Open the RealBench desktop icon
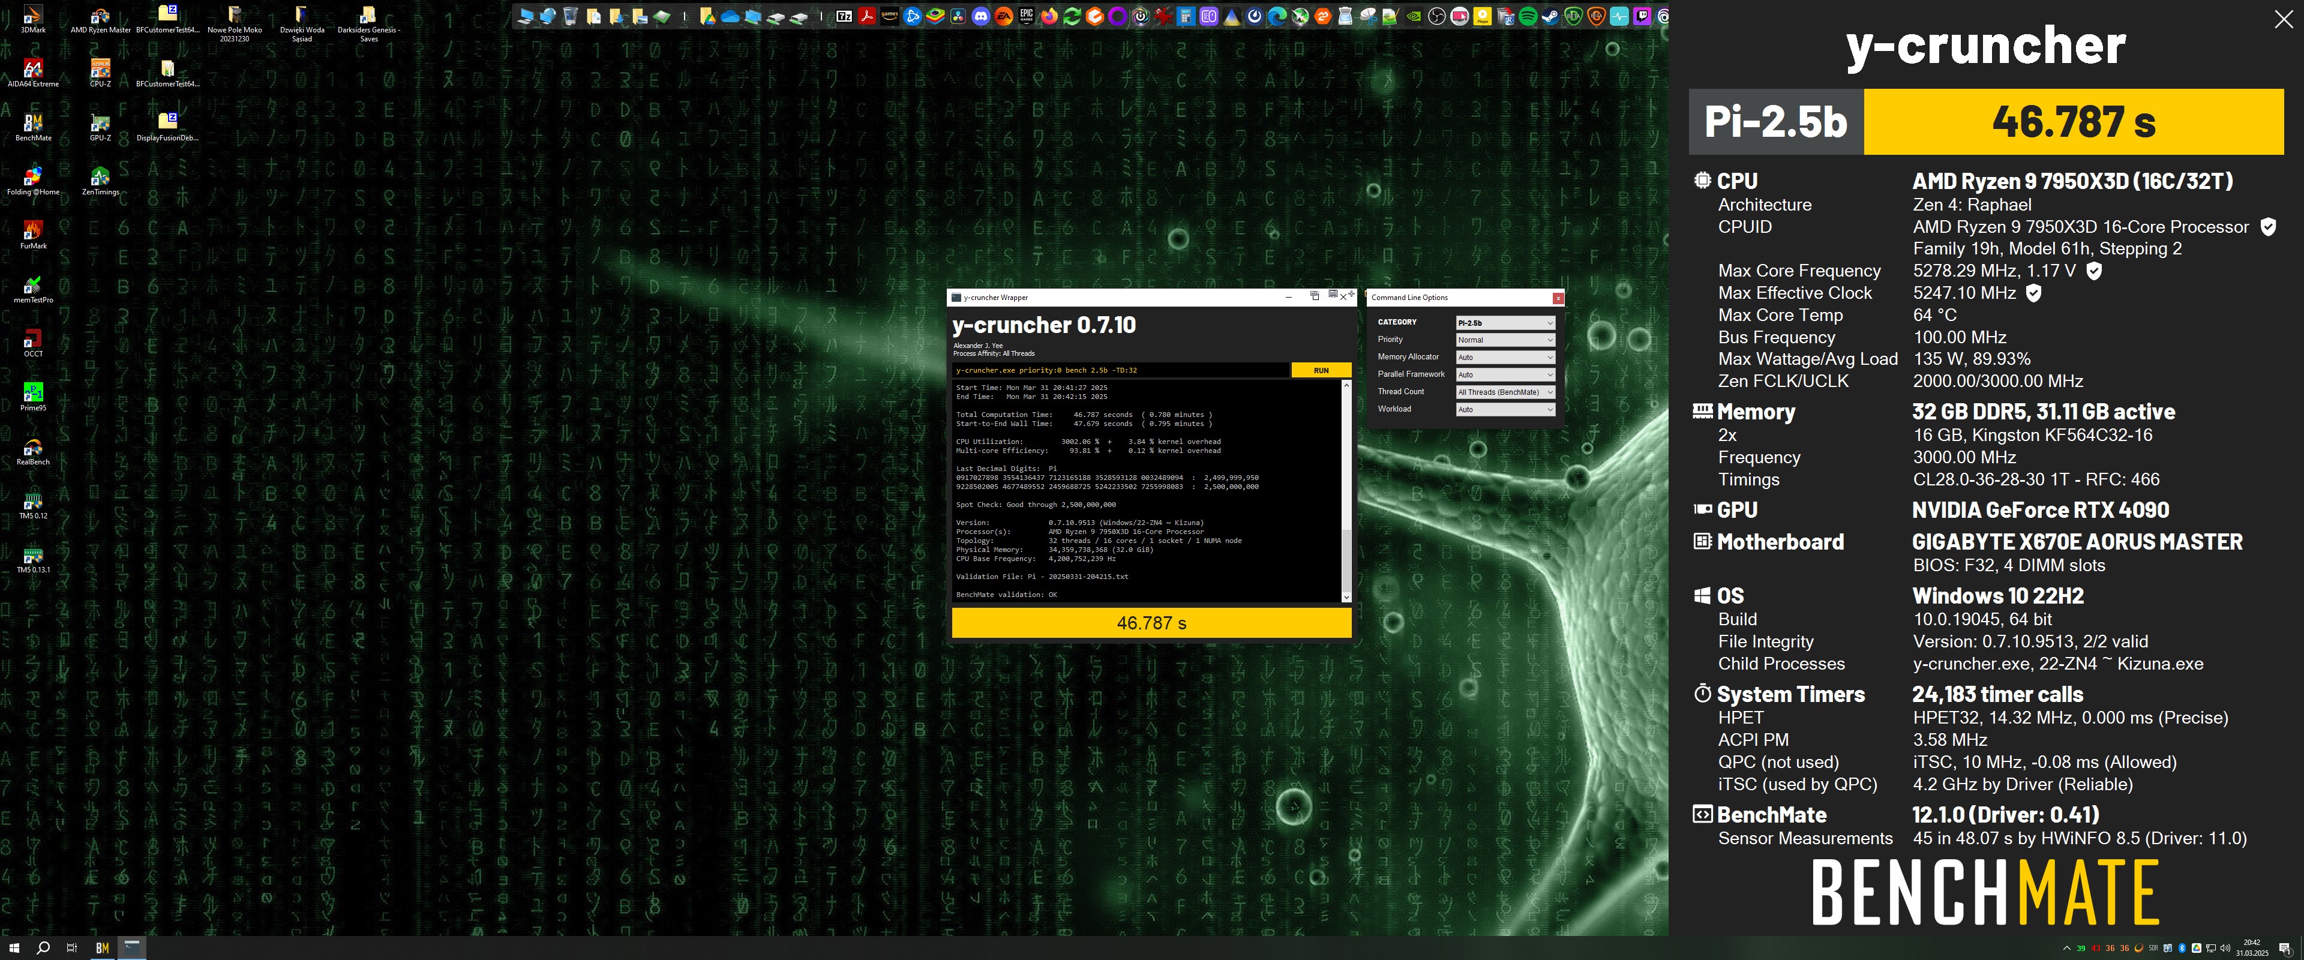Screen dimensions: 2304x960 click(x=33, y=451)
